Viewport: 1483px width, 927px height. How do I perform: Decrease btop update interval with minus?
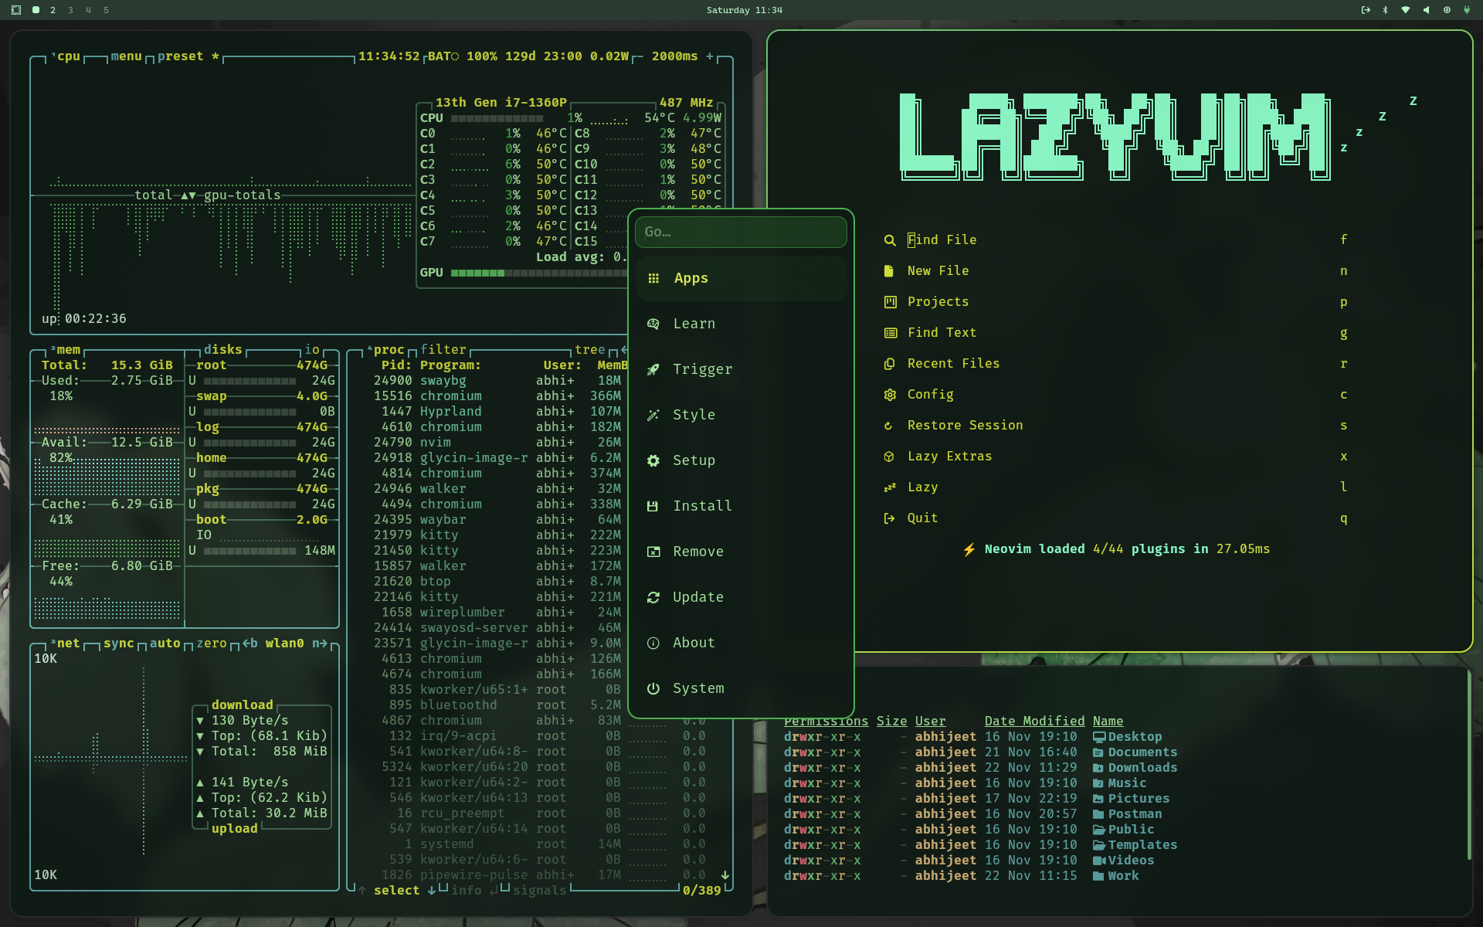tap(640, 56)
